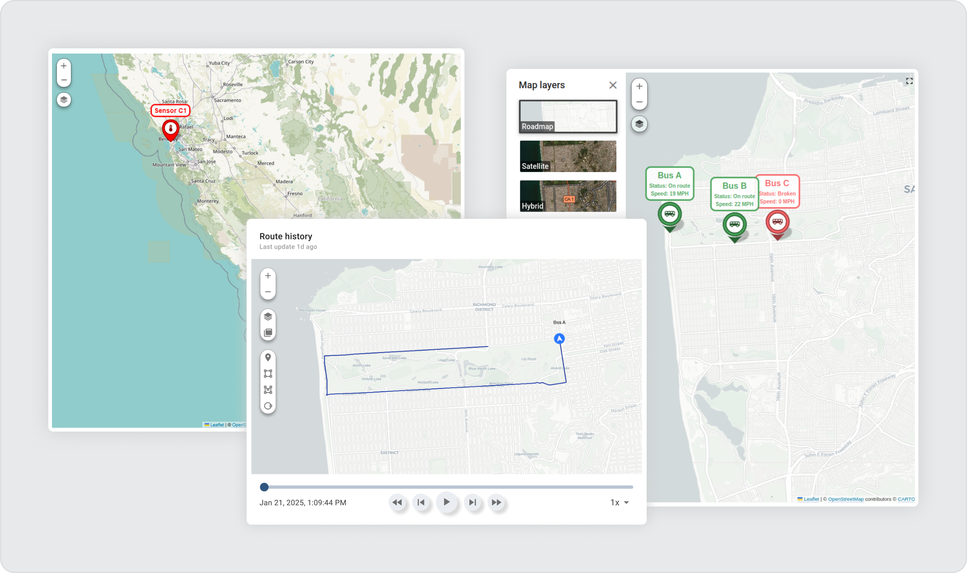Enter fullscreen on the bus tracking map
The height and width of the screenshot is (573, 967).
tap(909, 81)
